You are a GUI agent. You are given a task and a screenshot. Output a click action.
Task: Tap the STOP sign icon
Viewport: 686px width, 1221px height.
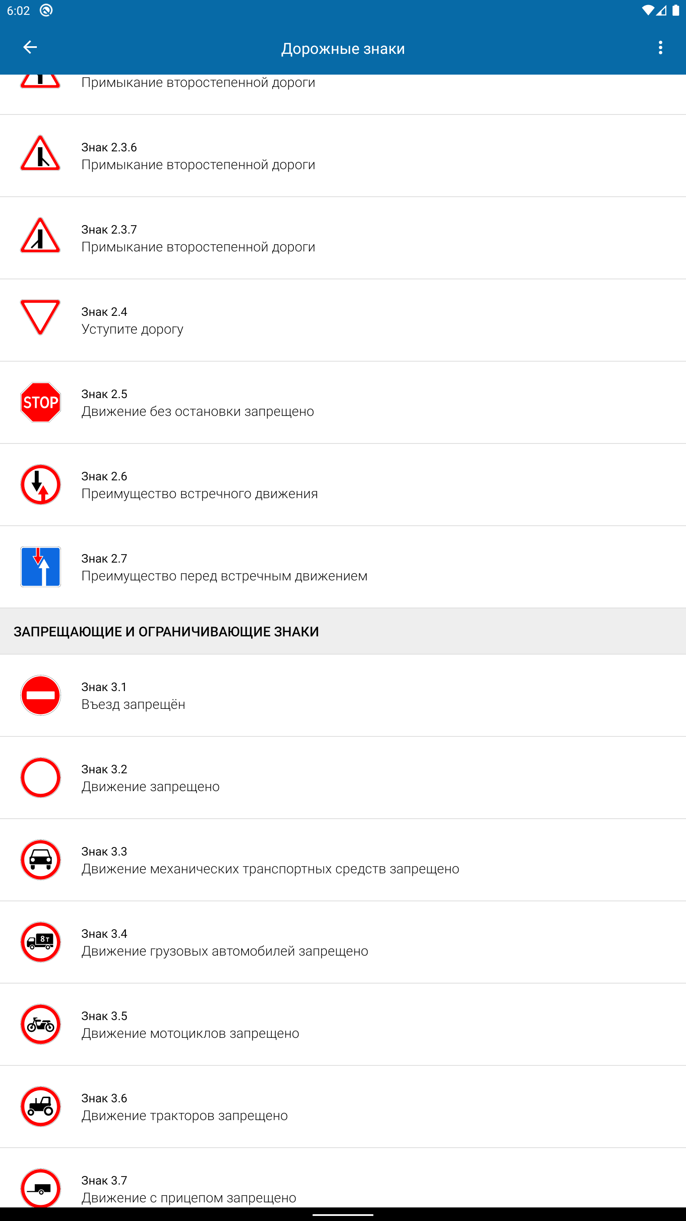click(41, 402)
